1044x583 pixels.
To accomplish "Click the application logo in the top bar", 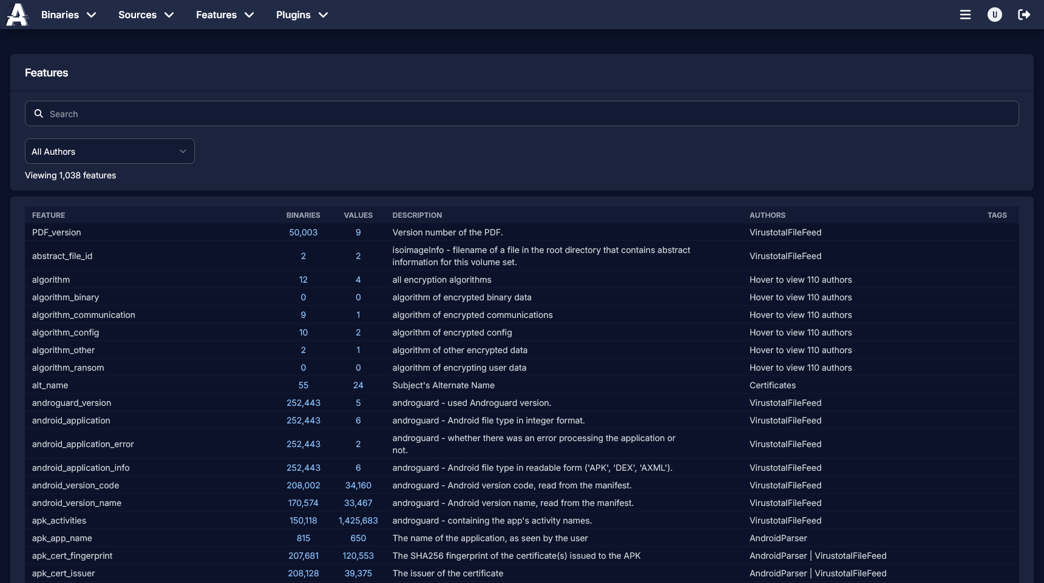I will click(16, 15).
